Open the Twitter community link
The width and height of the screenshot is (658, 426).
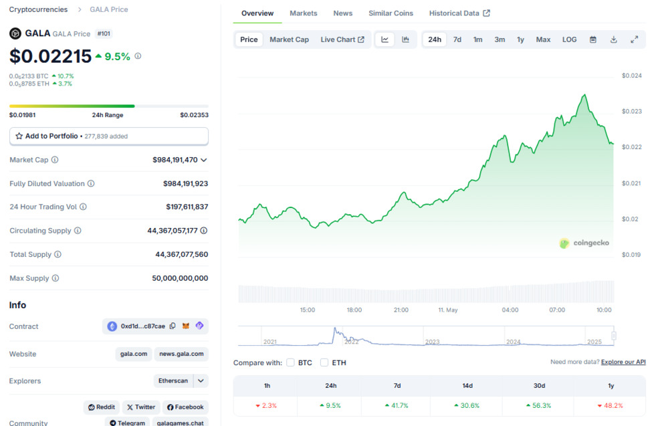click(141, 407)
